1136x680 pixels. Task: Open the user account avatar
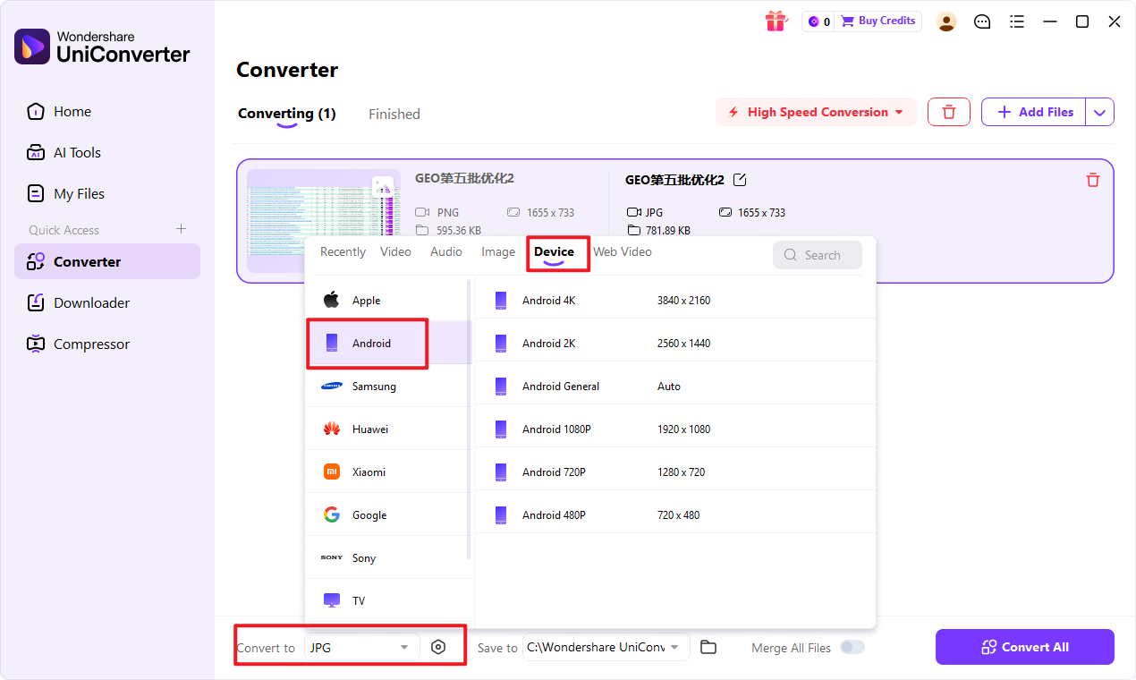click(946, 21)
